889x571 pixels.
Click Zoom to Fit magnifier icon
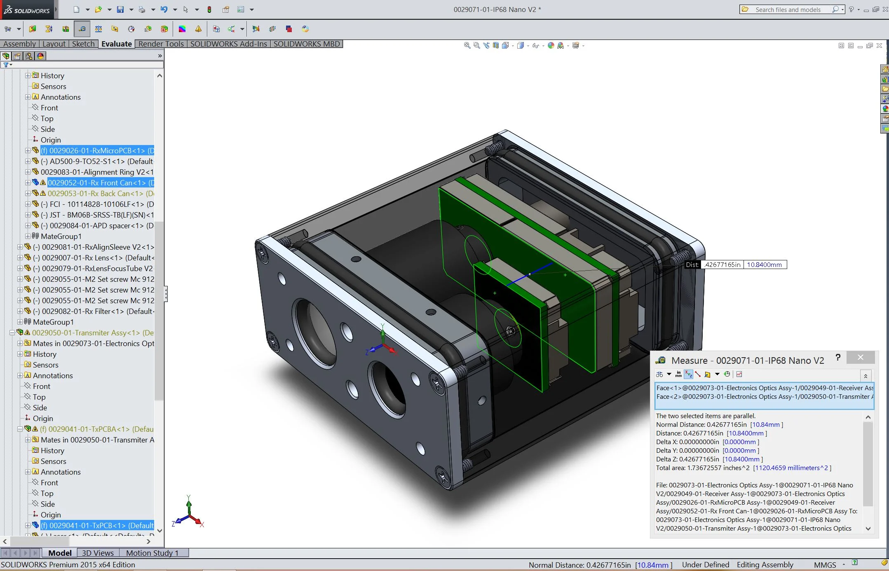point(467,45)
